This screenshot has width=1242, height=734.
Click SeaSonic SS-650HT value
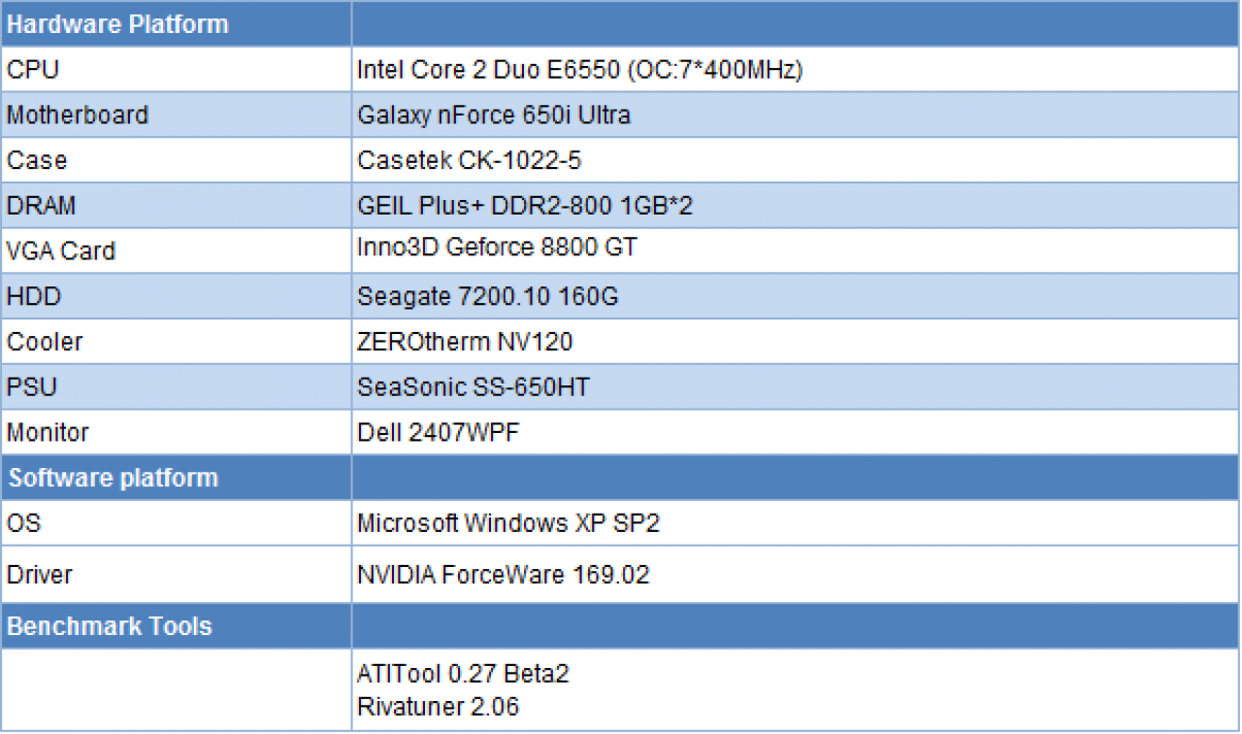[x=473, y=387]
